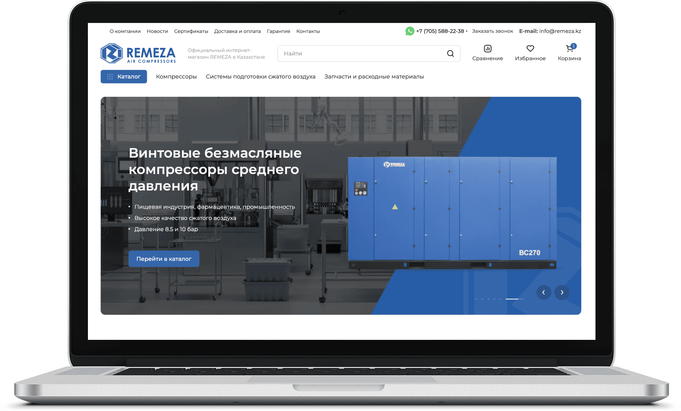Click the Официальный интернет-магазин REMEZA tagline
The image size is (681, 411).
(x=226, y=54)
